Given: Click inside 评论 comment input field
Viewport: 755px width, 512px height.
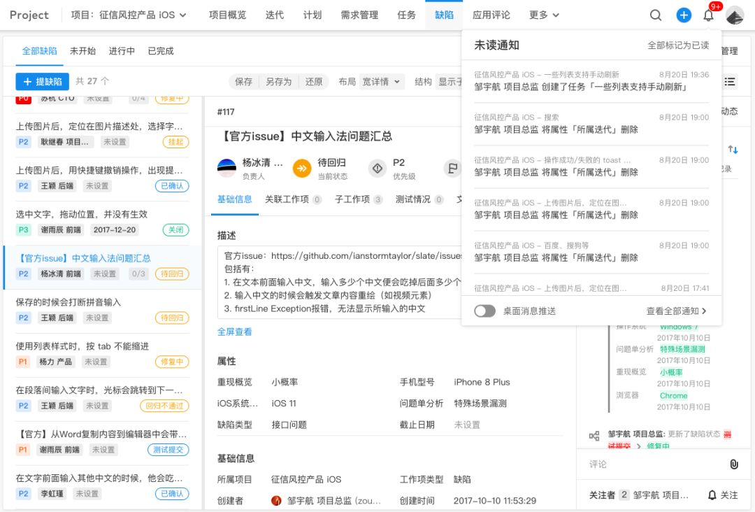Looking at the screenshot, I should [x=655, y=464].
